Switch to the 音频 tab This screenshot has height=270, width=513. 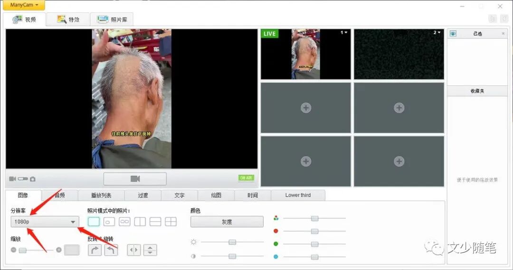60,195
